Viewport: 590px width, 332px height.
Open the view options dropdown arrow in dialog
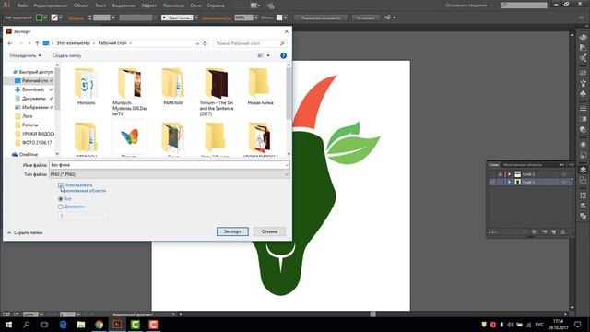tap(268, 55)
